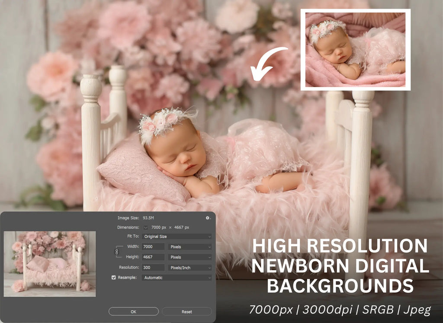The width and height of the screenshot is (443, 323).
Task: Open the Width units Pixels dropdown
Action: (x=190, y=247)
